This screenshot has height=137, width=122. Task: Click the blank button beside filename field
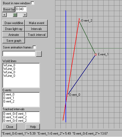[39, 54]
